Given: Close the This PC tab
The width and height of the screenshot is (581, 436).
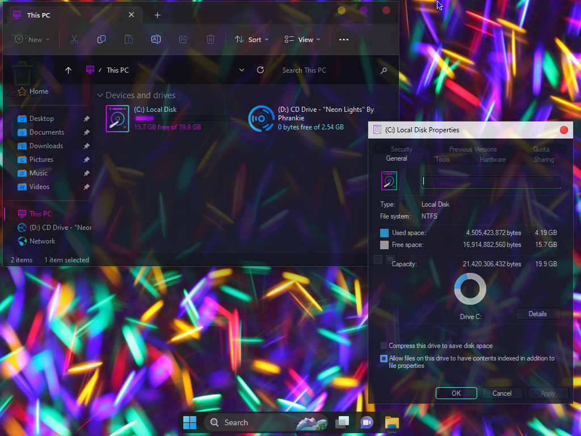Looking at the screenshot, I should coord(132,15).
